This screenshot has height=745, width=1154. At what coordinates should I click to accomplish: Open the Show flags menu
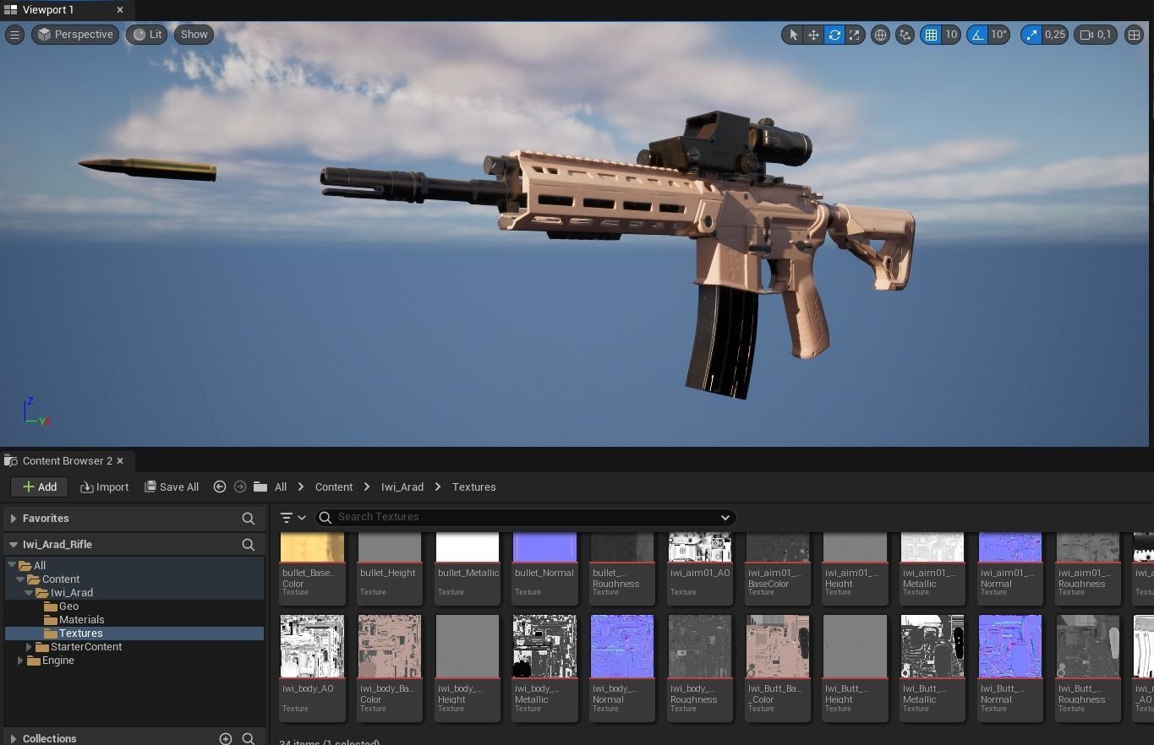click(x=194, y=35)
